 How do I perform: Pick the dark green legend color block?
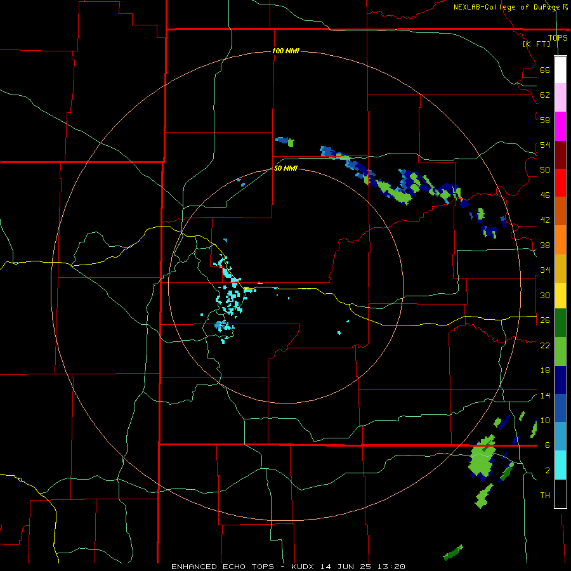pyautogui.click(x=560, y=323)
